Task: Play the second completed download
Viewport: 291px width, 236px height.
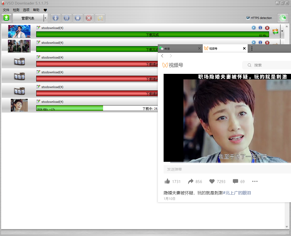Action: [x=254, y=42]
